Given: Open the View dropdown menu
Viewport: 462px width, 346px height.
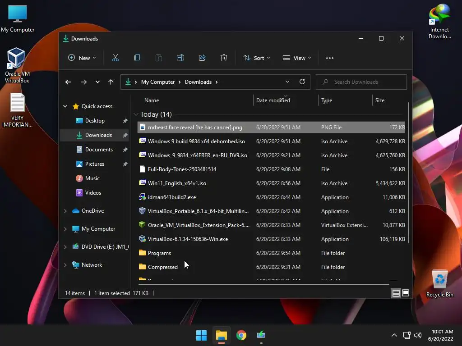Looking at the screenshot, I should tap(297, 58).
